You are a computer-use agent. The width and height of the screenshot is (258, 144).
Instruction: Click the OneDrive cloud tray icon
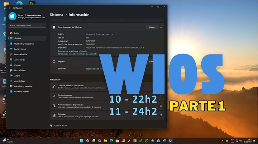coord(227,141)
